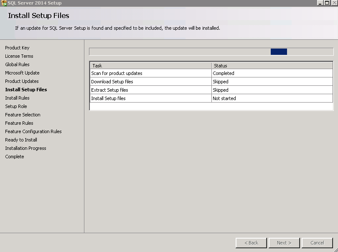Image resolution: width=338 pixels, height=252 pixels.
Task: Minimize the SQL Server 2014 Setup window
Action: (x=320, y=3)
